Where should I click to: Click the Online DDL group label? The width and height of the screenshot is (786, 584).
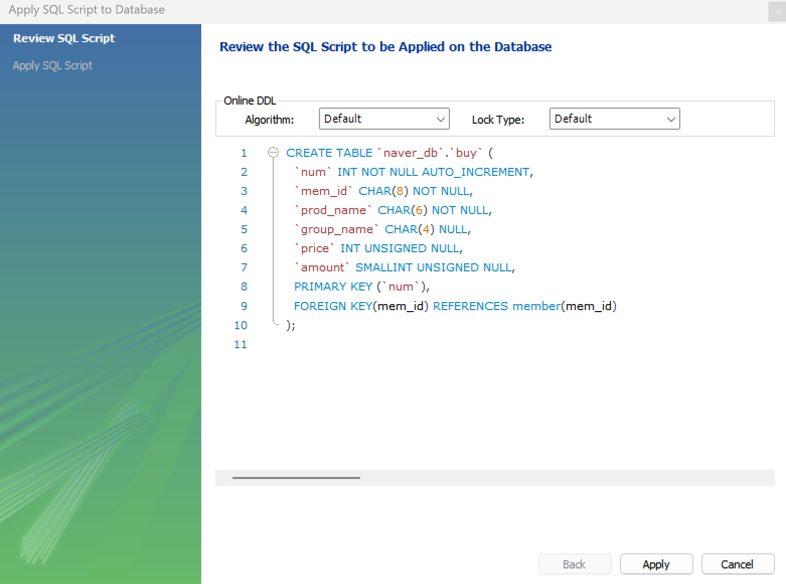pyautogui.click(x=250, y=101)
